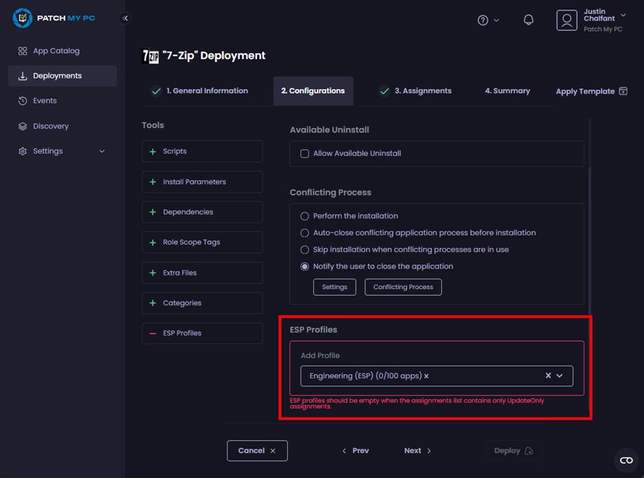644x478 pixels.
Task: Open the Add Profile dropdown
Action: click(x=560, y=375)
